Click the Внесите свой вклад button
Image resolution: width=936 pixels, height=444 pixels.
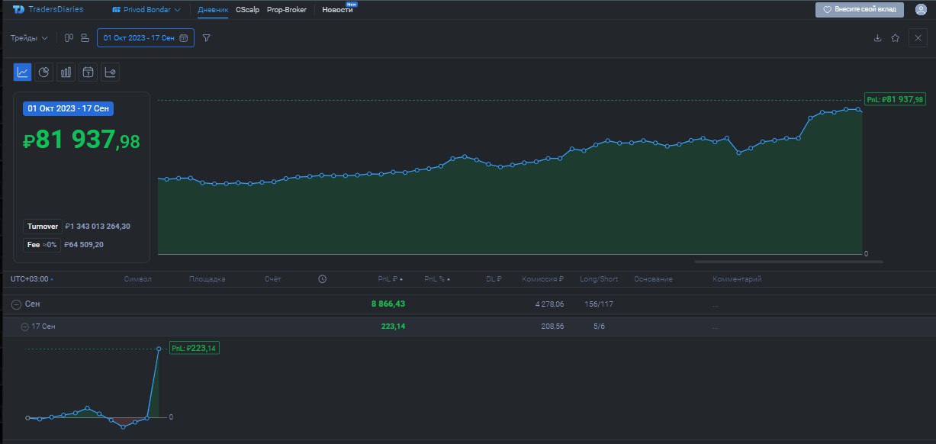point(860,10)
